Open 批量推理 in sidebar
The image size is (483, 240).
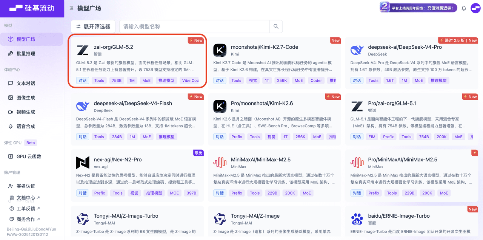[32, 54]
